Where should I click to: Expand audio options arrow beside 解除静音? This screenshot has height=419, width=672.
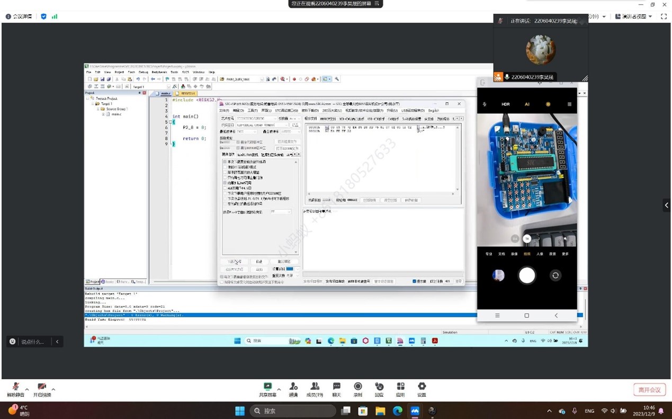(x=27, y=389)
